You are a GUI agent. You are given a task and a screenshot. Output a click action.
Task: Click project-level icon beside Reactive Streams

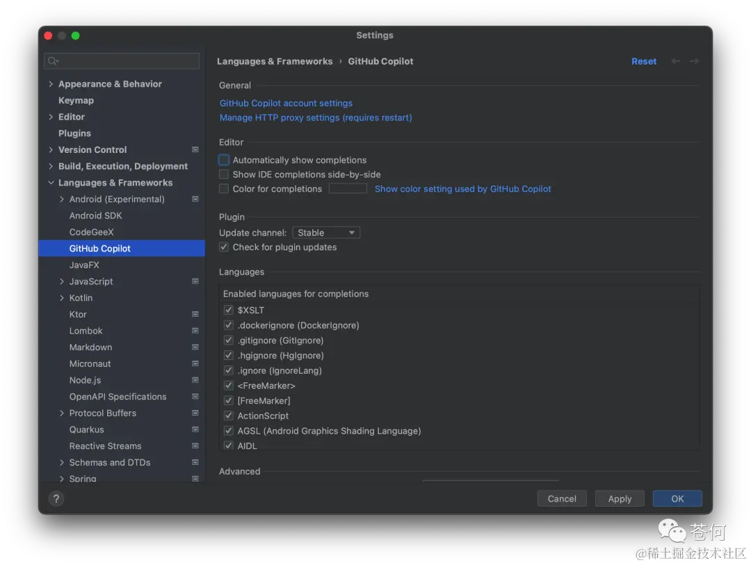tap(195, 445)
